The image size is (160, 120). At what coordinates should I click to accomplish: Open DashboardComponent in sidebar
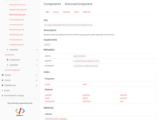pos(18,10)
